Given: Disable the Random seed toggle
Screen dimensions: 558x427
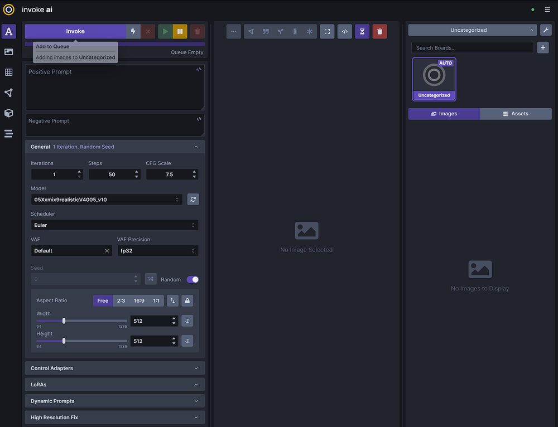Looking at the screenshot, I should pos(192,279).
